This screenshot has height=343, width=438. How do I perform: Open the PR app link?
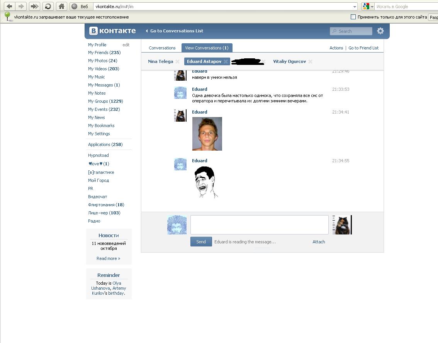pyautogui.click(x=90, y=188)
